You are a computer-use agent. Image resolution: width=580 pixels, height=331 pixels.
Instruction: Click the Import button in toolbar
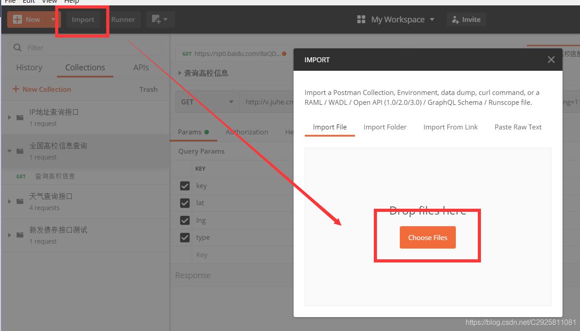(x=83, y=19)
